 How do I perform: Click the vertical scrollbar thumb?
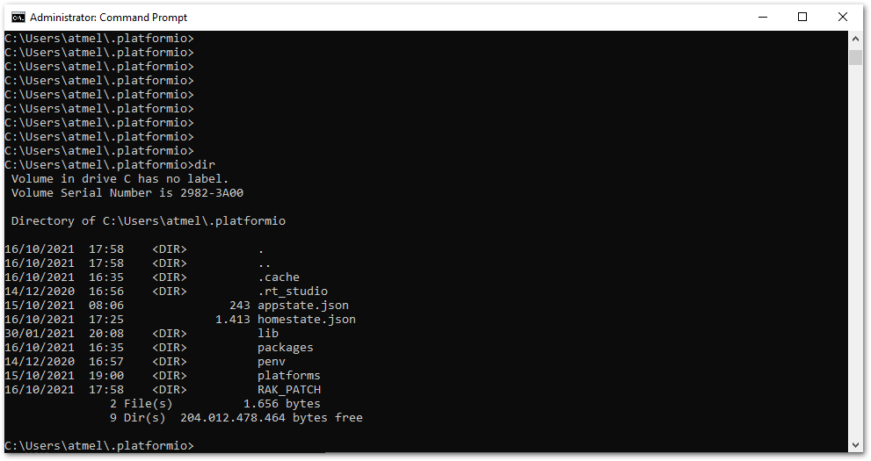(x=855, y=57)
